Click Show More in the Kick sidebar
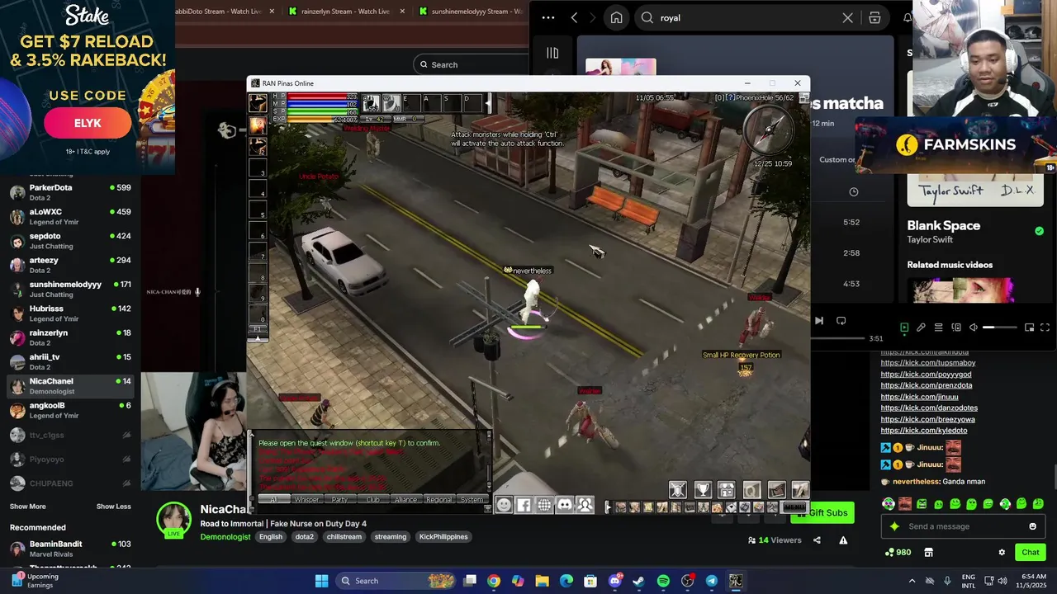Viewport: 1057px width, 594px height. coord(28,507)
